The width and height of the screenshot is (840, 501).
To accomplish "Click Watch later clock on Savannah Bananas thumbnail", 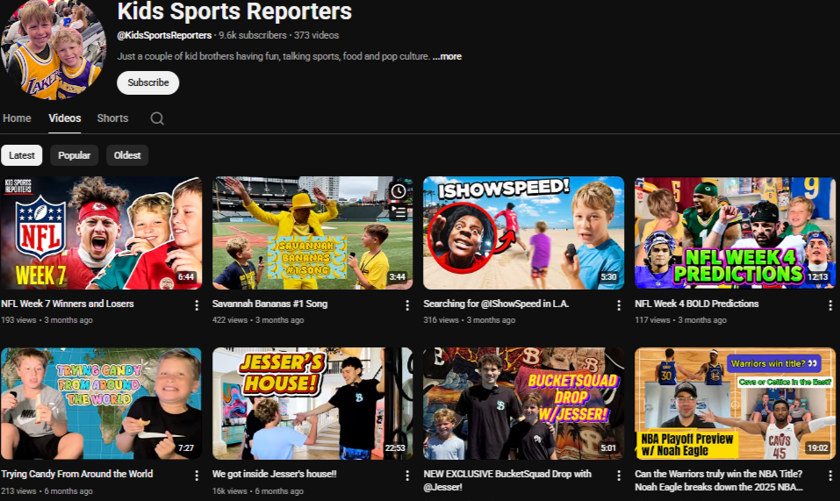I will tap(398, 190).
